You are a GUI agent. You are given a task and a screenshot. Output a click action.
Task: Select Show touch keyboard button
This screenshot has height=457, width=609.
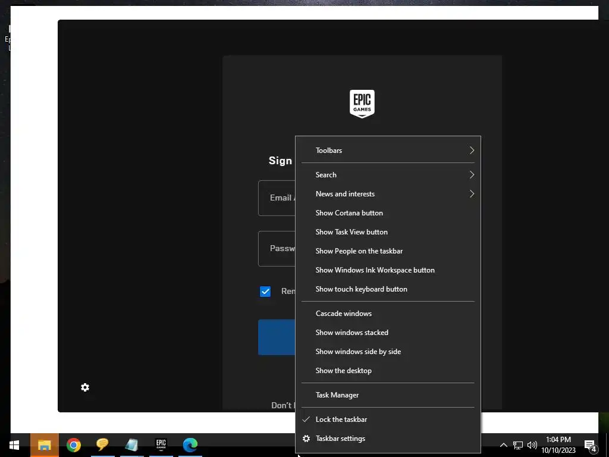tap(388, 289)
